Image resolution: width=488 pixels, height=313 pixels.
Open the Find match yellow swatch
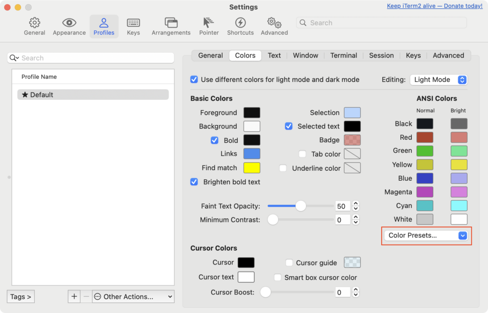pos(252,167)
